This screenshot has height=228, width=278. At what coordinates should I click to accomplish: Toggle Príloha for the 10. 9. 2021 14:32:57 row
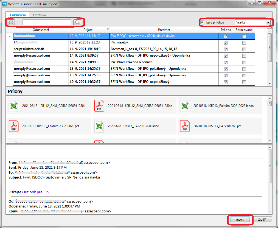click(226, 82)
